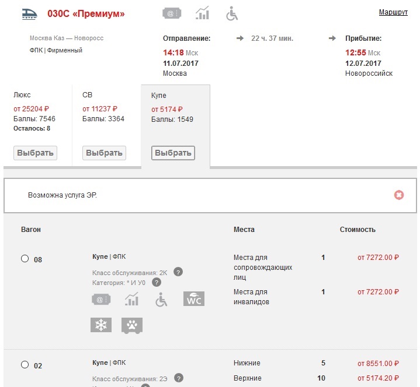420x387 pixels.
Task: Open the Маршрут route link
Action: point(393,12)
